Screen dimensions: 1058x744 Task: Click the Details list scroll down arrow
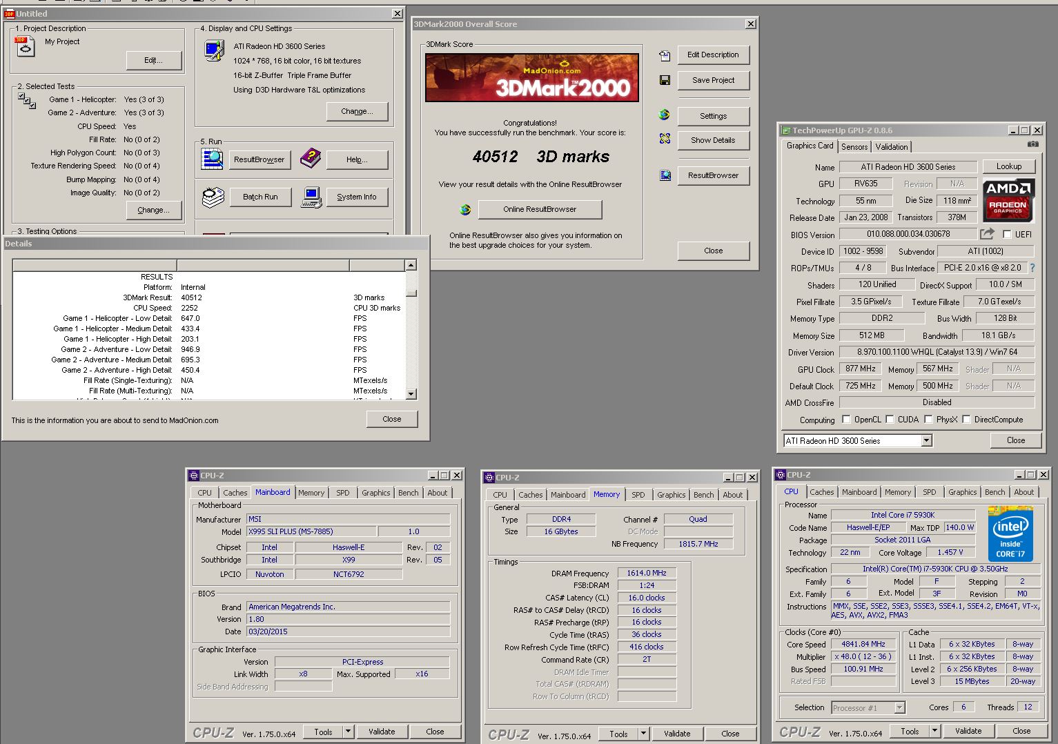tap(411, 394)
